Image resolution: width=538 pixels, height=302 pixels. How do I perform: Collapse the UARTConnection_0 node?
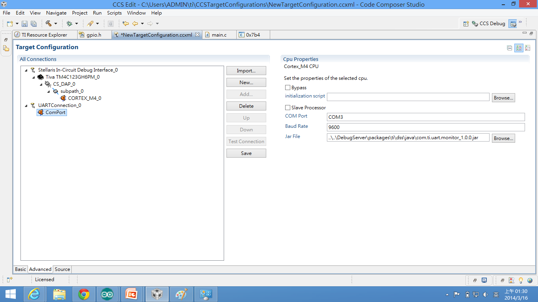coord(26,106)
